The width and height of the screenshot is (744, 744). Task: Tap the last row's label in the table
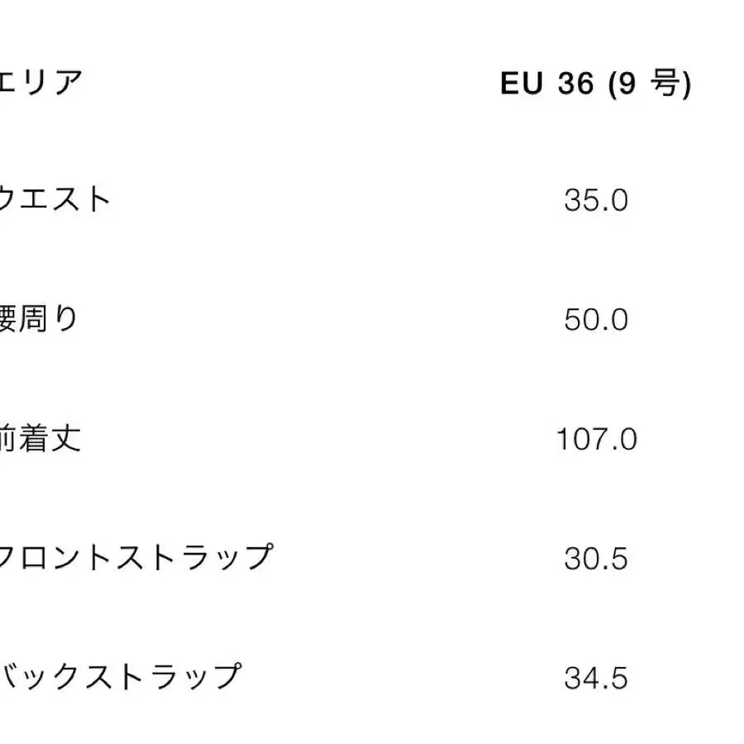[119, 677]
